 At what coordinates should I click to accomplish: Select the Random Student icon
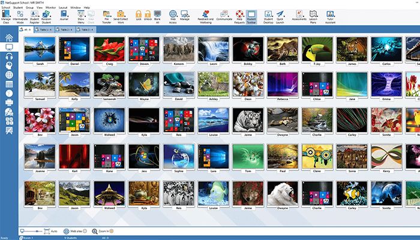pyautogui.click(x=46, y=16)
